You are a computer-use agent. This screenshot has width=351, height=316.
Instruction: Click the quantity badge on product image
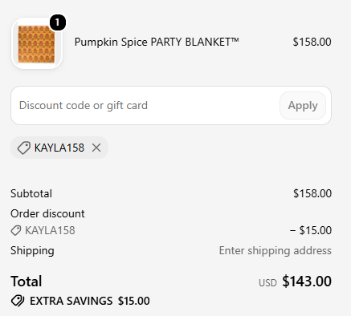(57, 22)
